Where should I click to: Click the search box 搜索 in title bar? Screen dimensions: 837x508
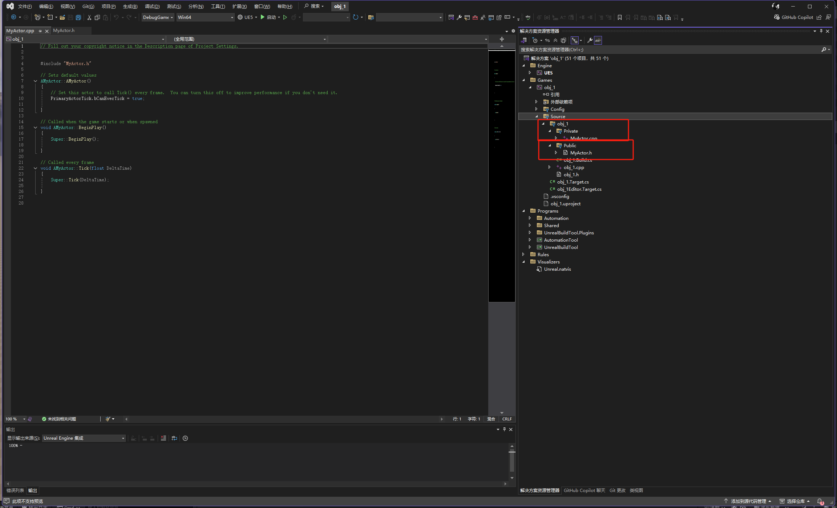(x=314, y=6)
